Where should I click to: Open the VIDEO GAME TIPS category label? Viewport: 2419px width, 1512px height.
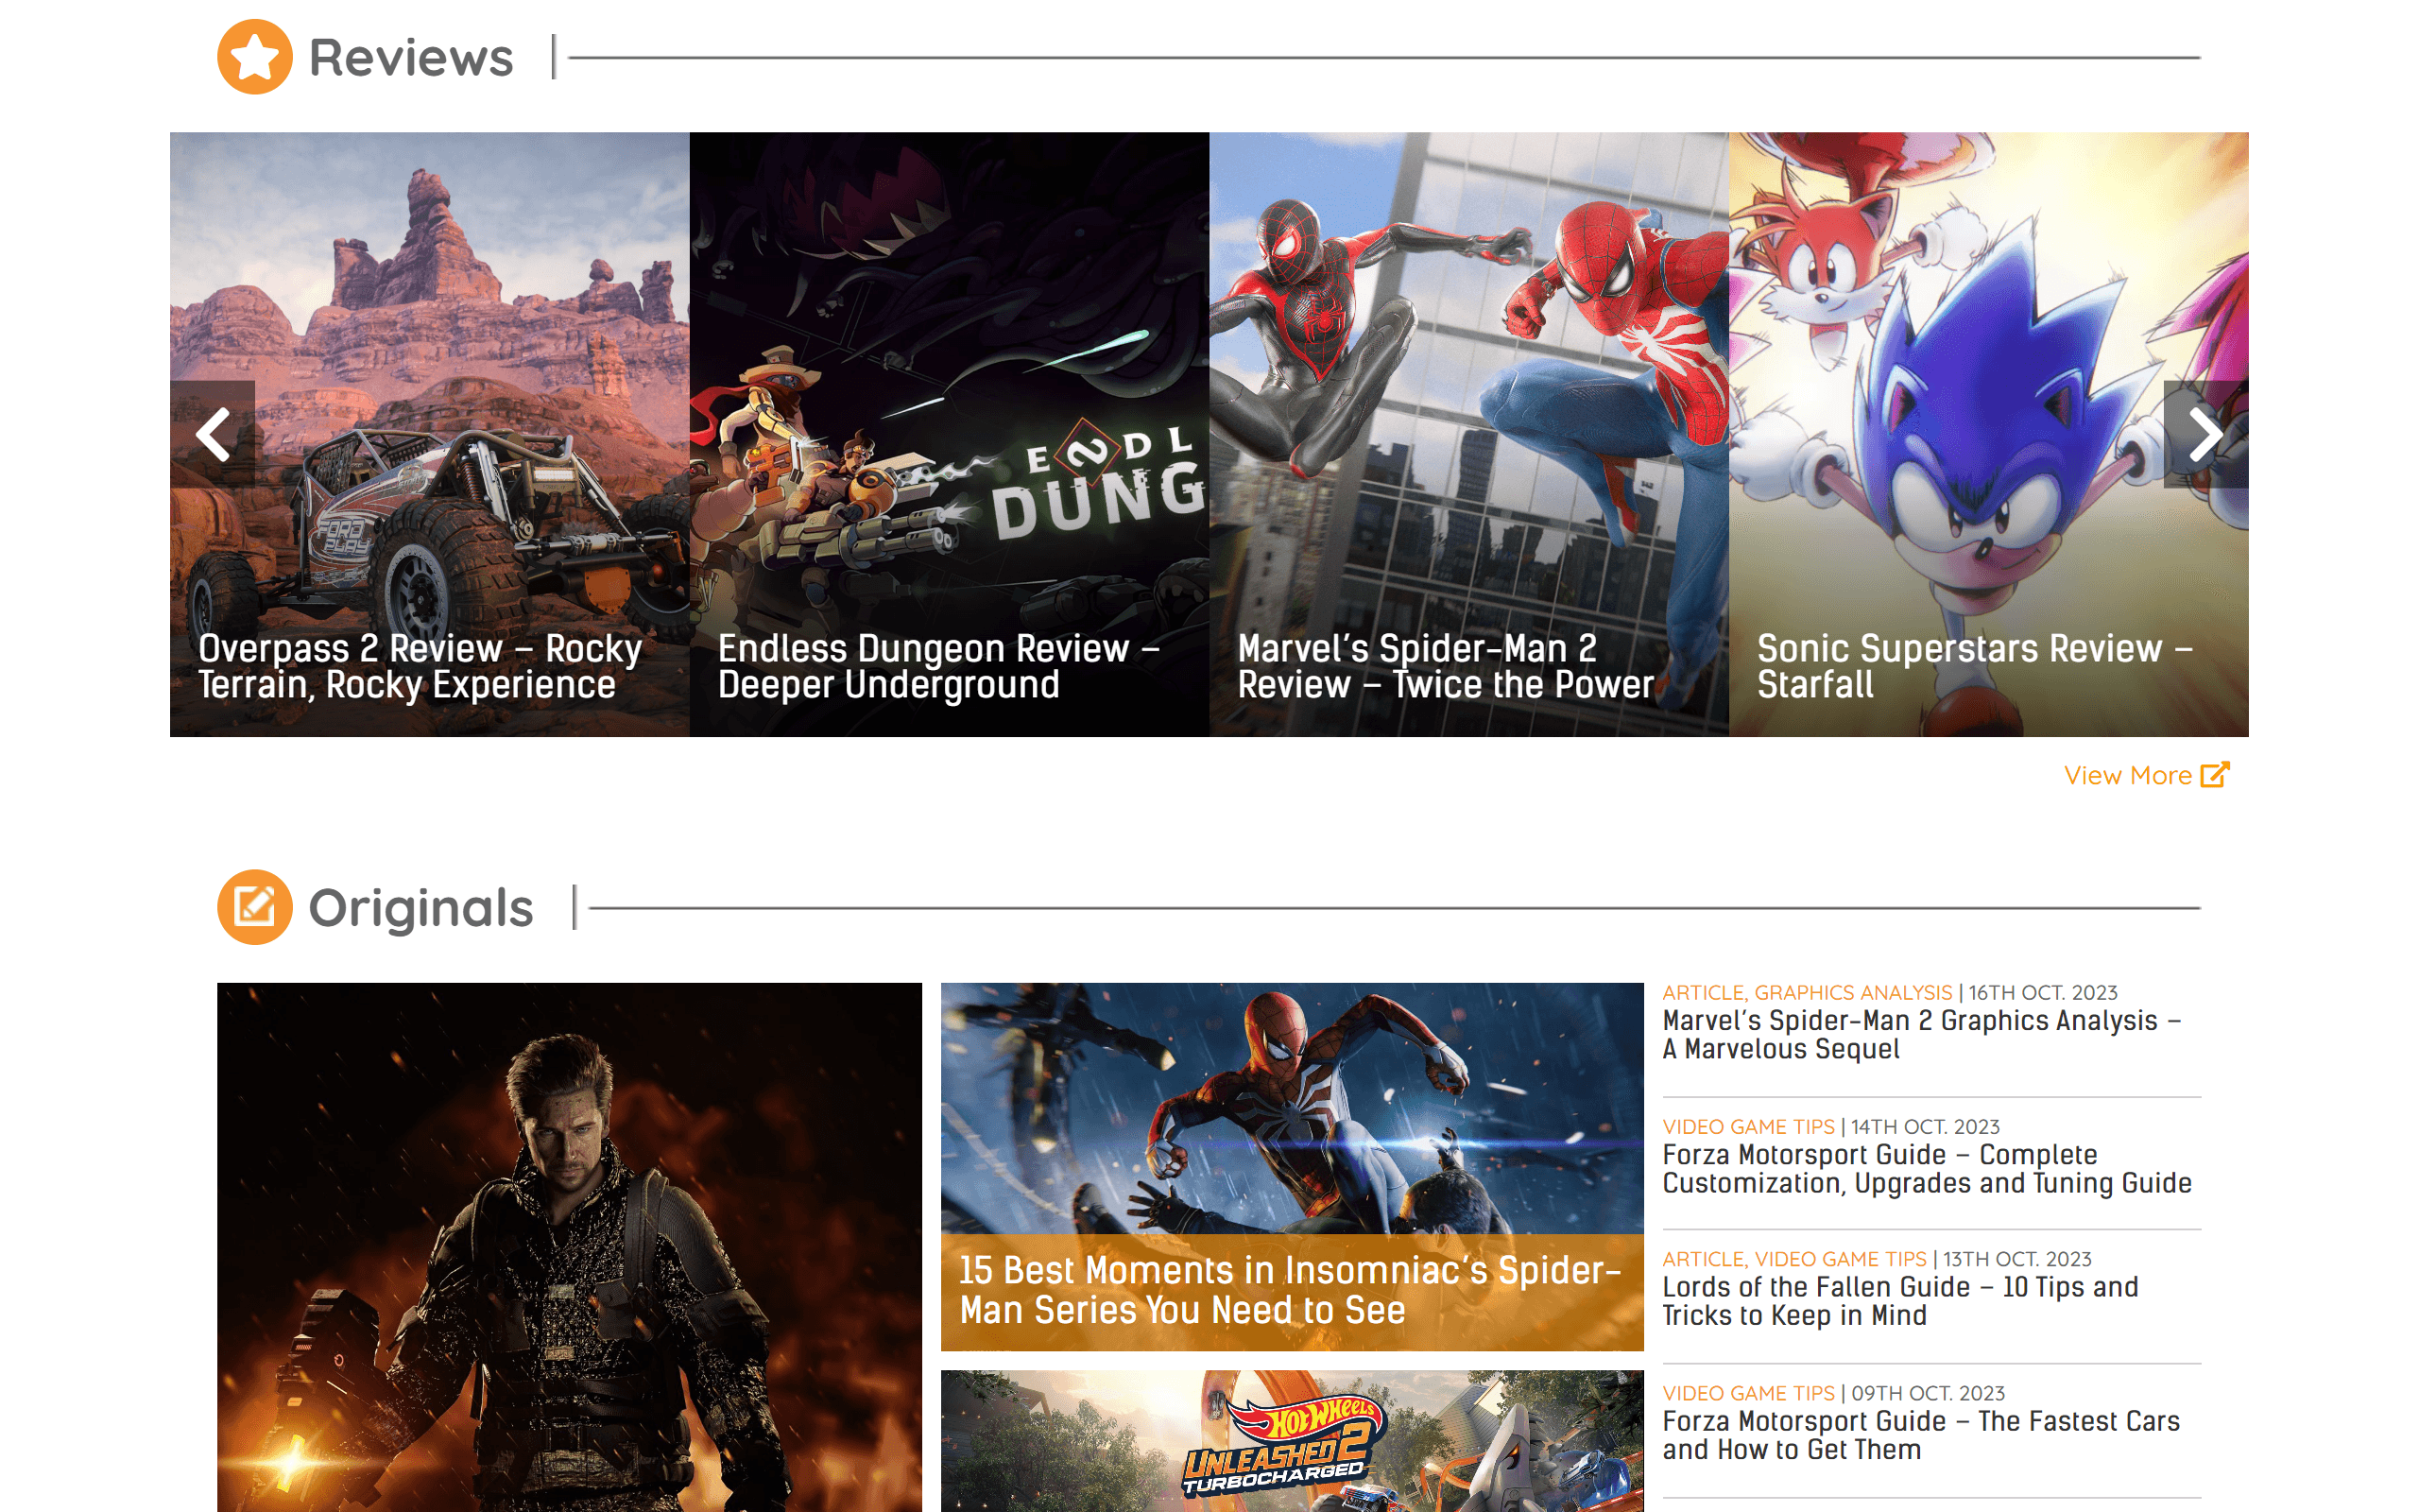click(x=1747, y=1126)
